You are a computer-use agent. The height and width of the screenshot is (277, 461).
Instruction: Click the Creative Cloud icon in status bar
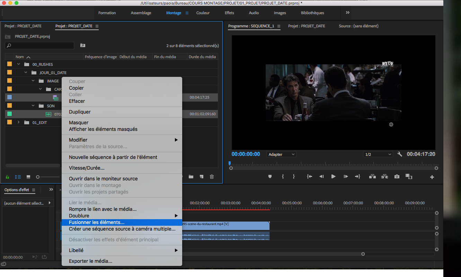click(x=3, y=264)
